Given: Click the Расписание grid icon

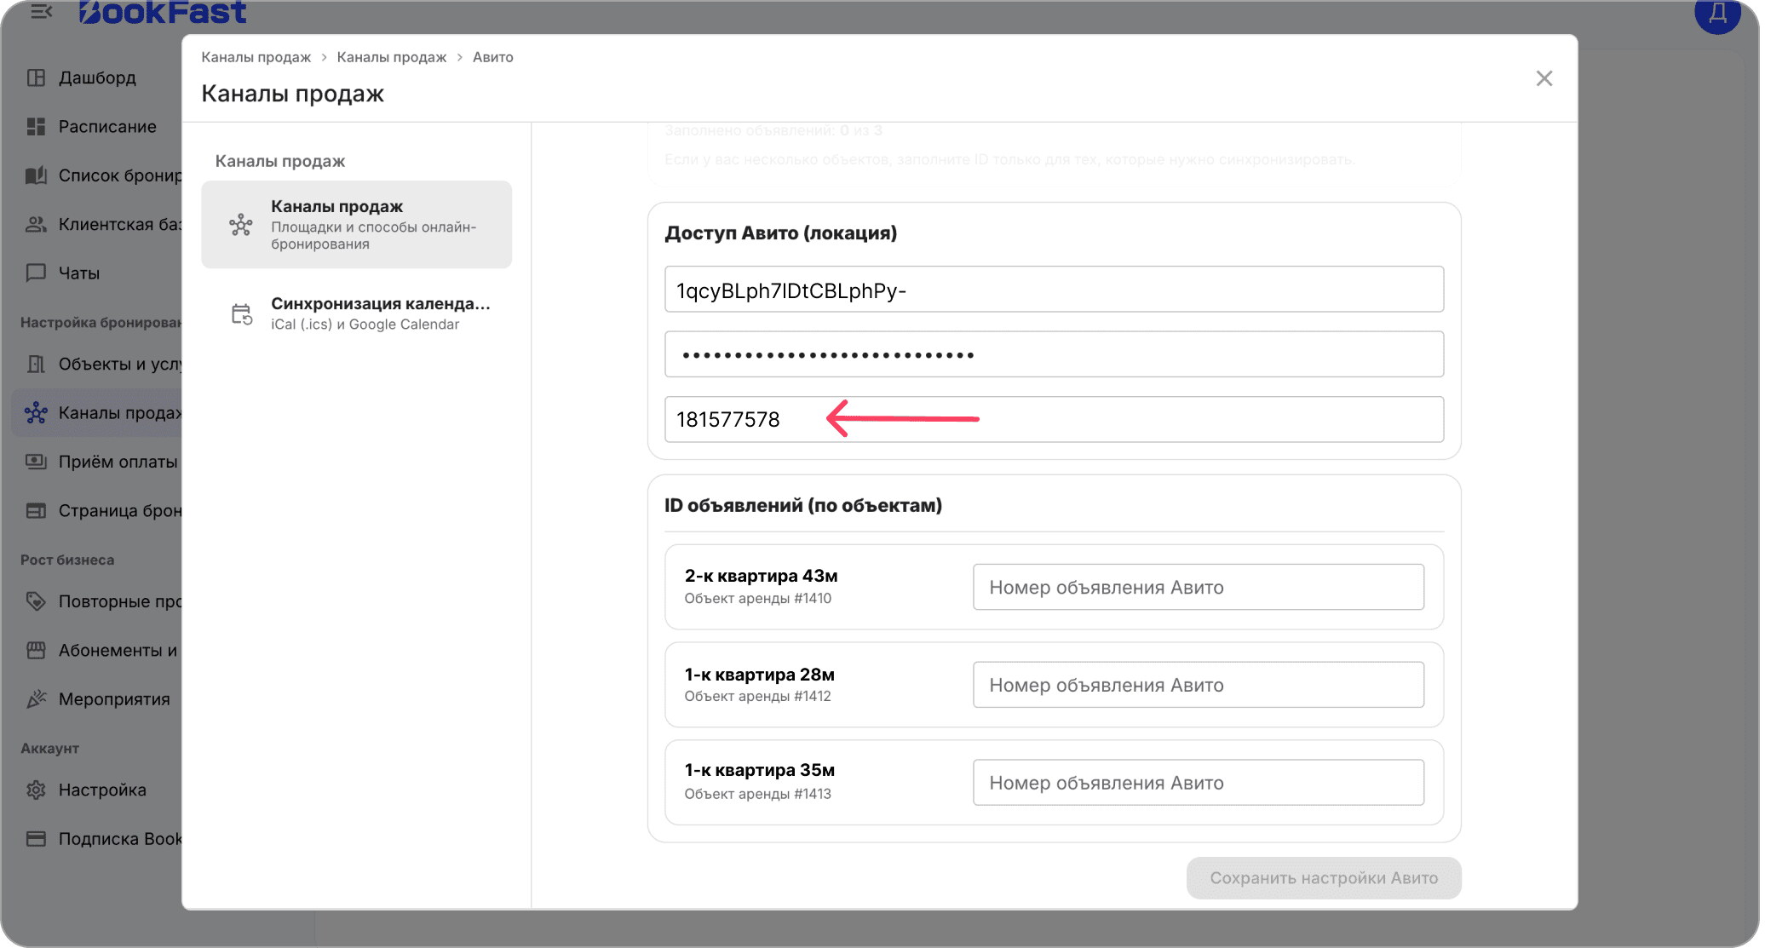Looking at the screenshot, I should point(36,126).
